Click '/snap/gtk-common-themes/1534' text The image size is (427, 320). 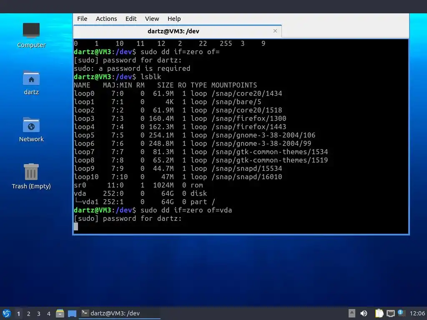(x=270, y=152)
